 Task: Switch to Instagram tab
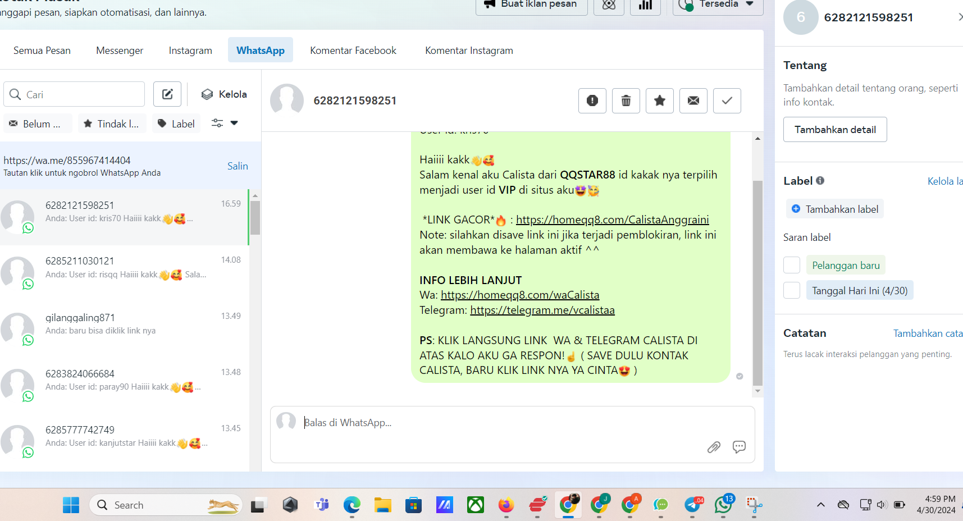click(190, 51)
